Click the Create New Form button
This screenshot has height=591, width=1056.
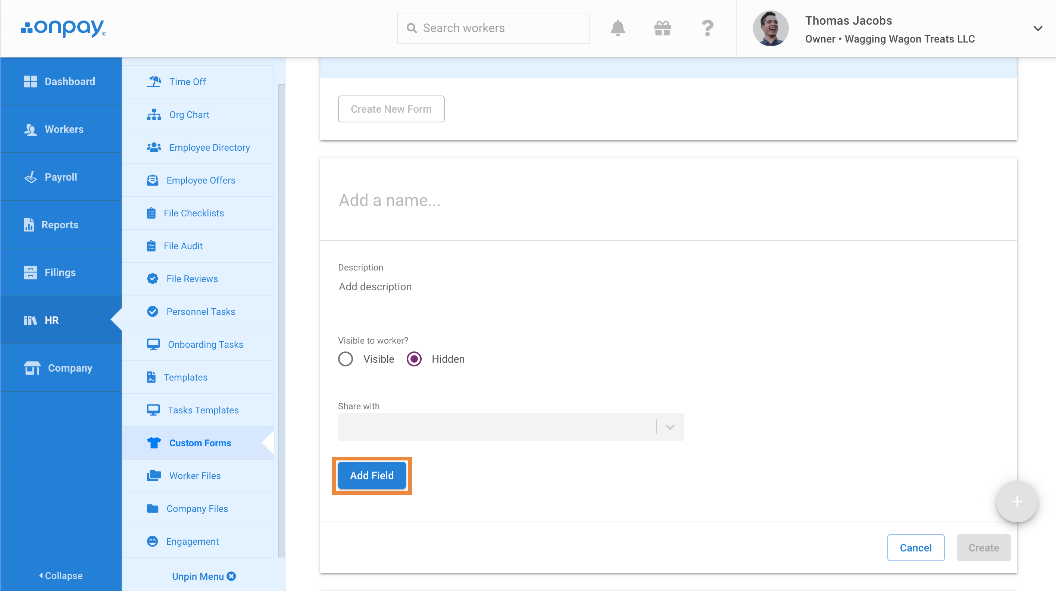point(391,109)
